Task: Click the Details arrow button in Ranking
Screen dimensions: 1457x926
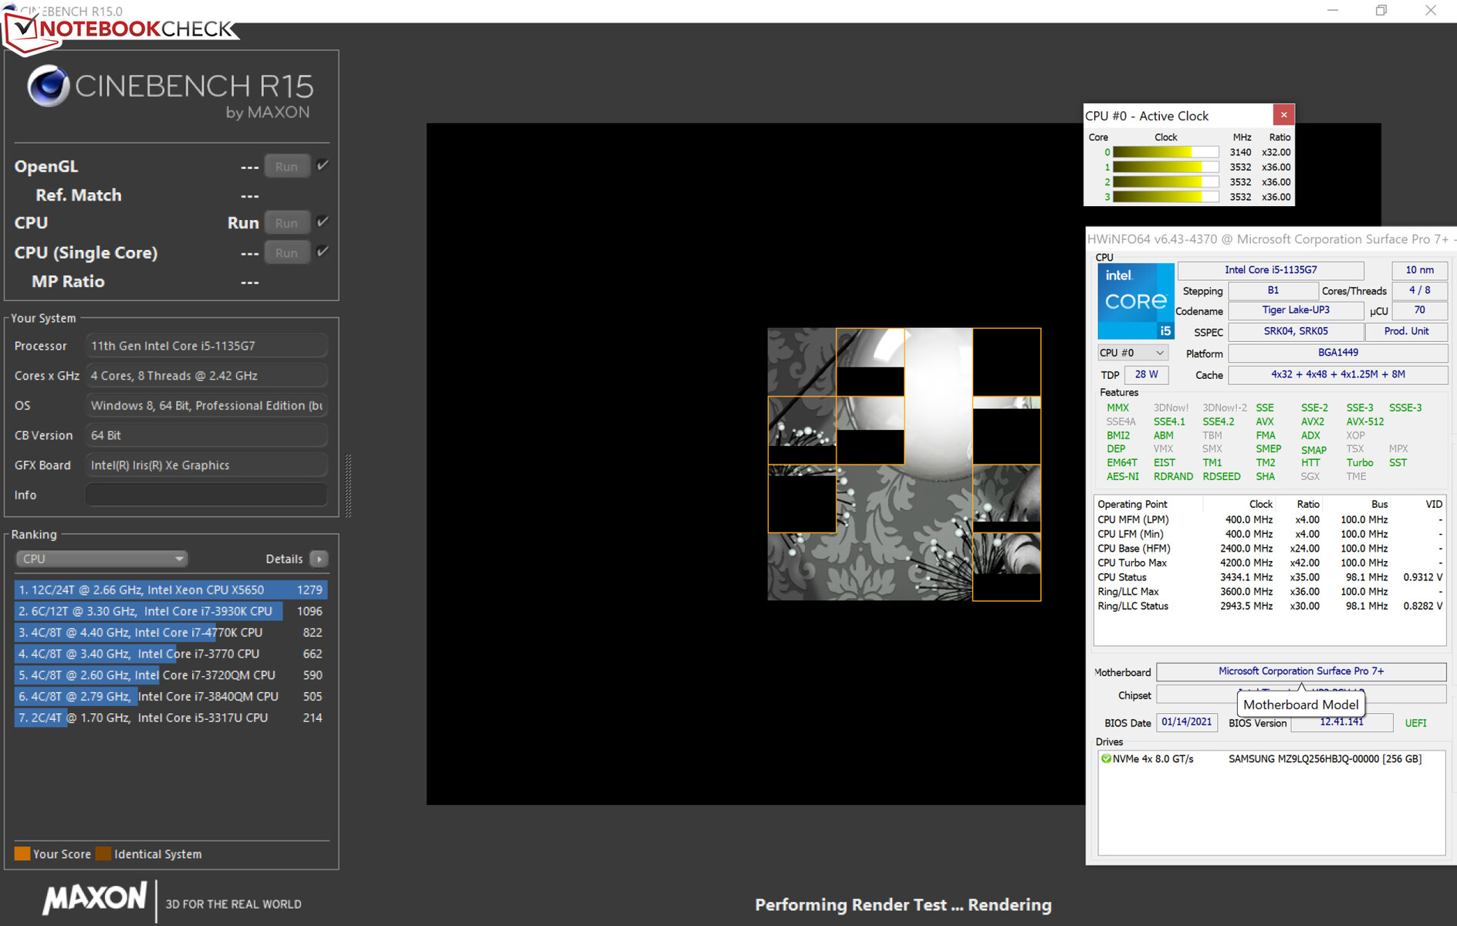Action: tap(319, 559)
